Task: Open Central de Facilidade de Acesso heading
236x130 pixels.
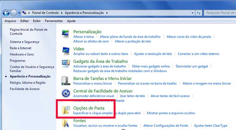Action: [103, 91]
